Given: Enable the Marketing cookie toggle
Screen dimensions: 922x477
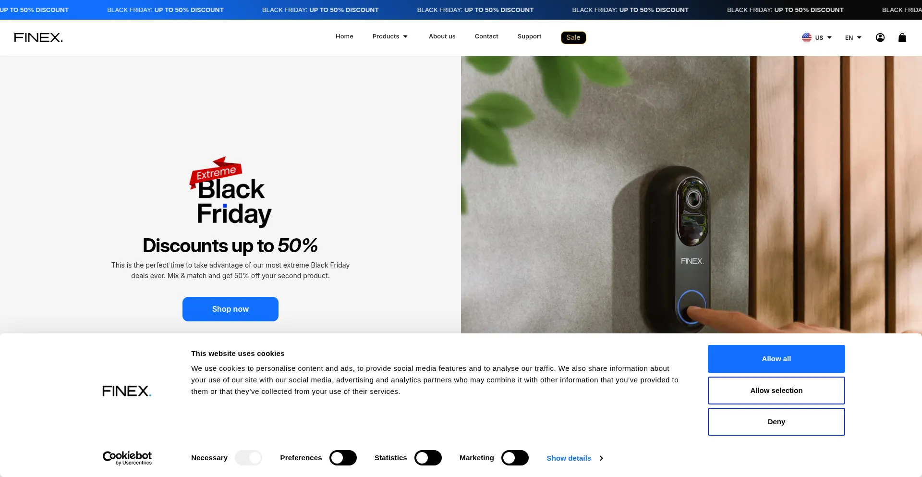Looking at the screenshot, I should click(x=515, y=458).
